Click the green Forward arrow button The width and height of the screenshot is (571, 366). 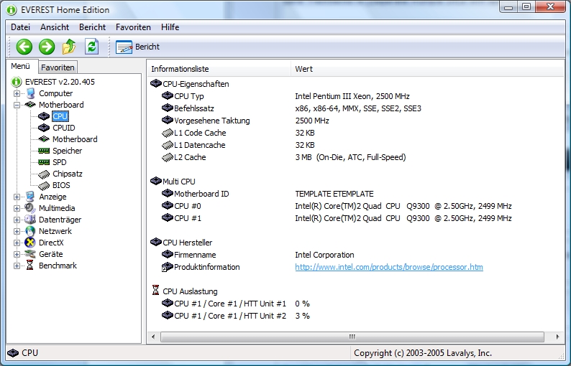(x=47, y=47)
